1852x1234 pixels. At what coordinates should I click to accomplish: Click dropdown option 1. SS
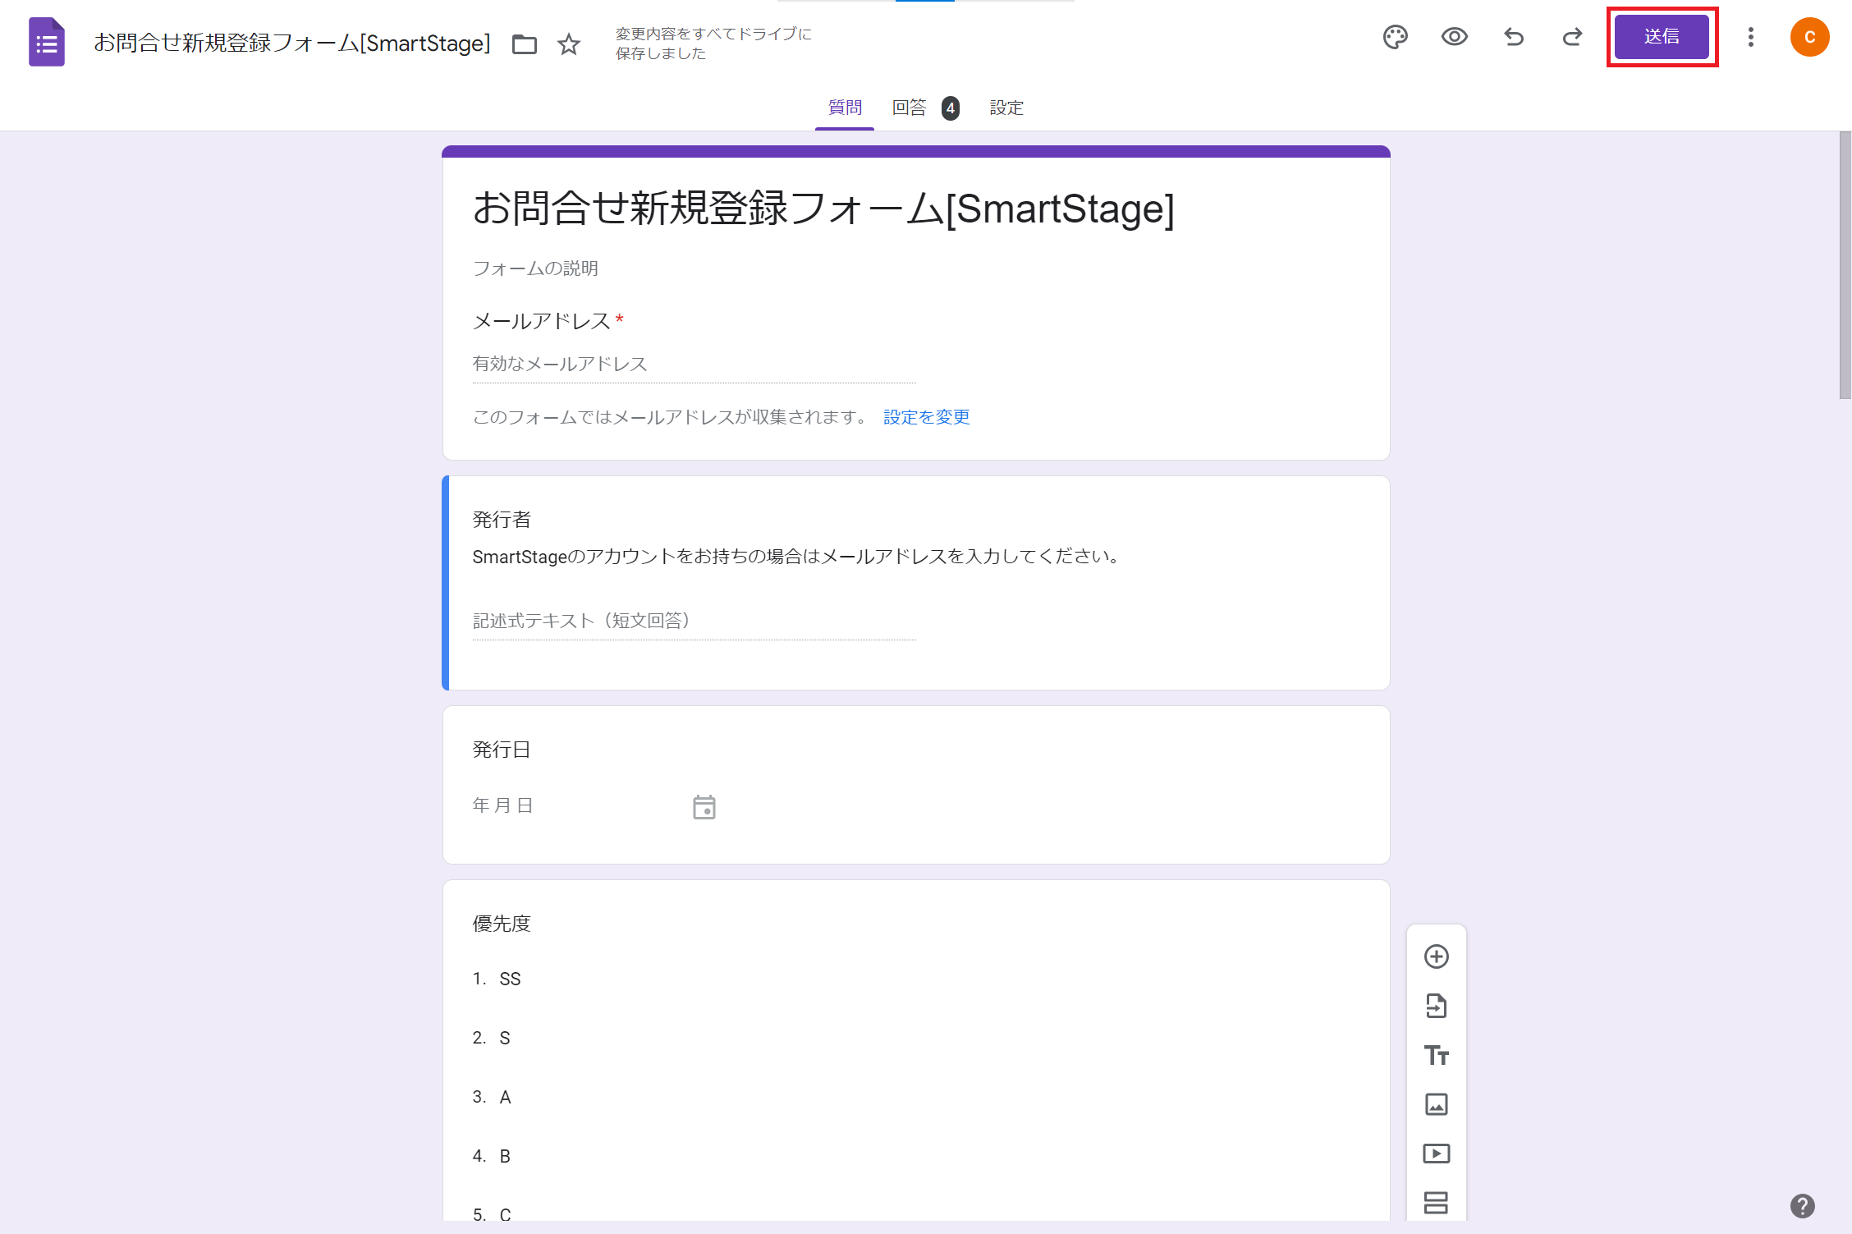(x=497, y=979)
